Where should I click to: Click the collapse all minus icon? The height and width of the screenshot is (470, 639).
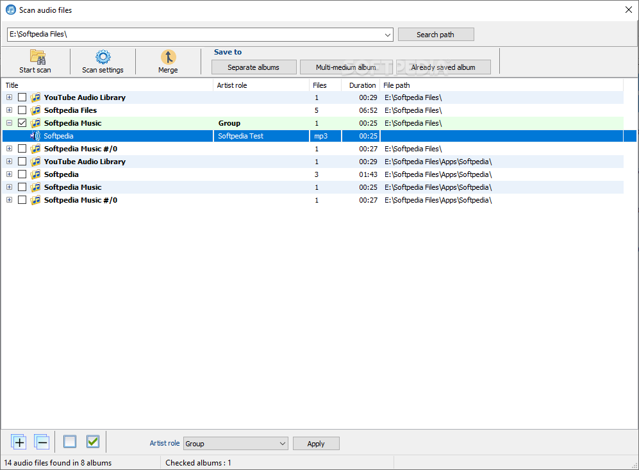coord(42,442)
